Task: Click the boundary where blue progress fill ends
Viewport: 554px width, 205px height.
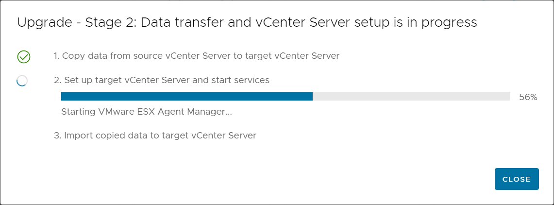Action: tap(313, 96)
